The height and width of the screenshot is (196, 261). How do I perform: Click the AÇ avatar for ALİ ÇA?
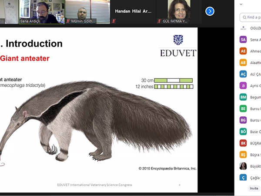pos(243,74)
